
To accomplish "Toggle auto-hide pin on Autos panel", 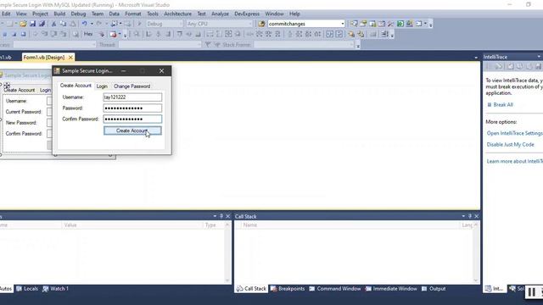I will point(221,216).
